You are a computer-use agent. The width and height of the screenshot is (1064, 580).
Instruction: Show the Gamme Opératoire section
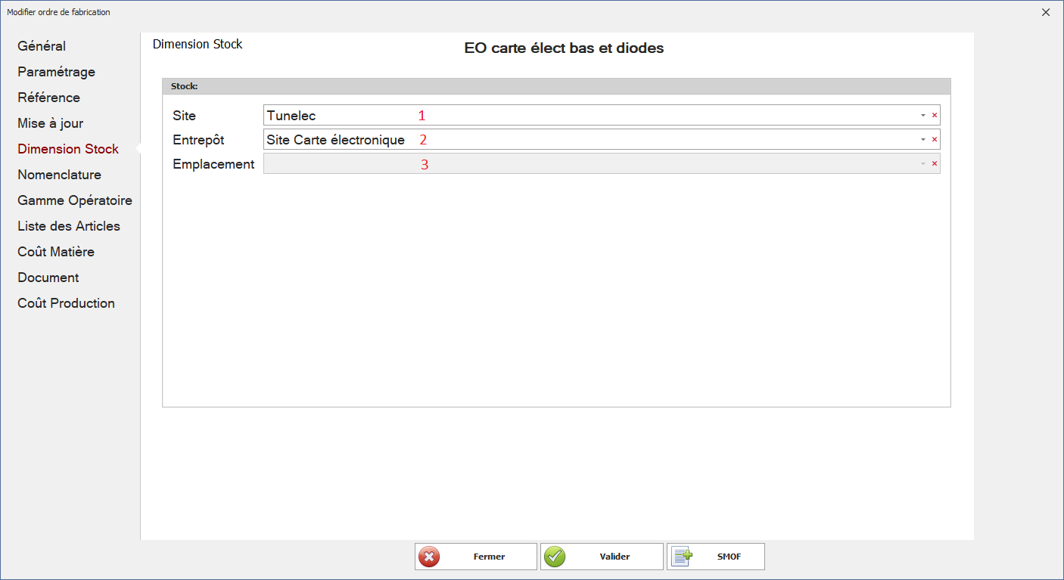74,200
